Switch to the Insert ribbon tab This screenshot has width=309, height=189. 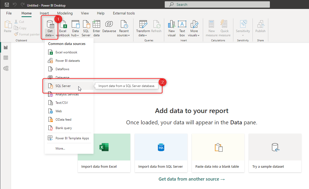click(44, 13)
